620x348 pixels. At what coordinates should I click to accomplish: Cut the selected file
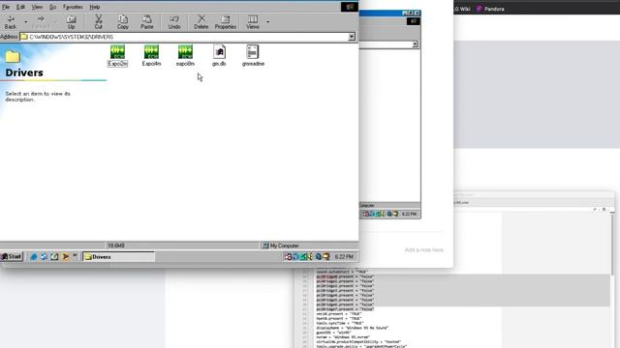[99, 22]
